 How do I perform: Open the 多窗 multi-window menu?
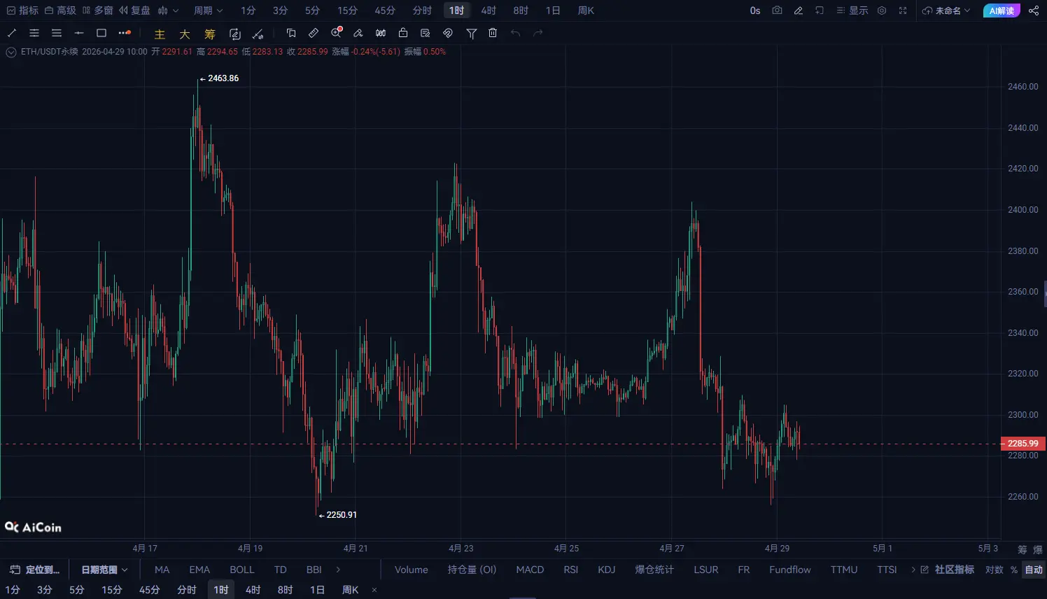click(97, 10)
